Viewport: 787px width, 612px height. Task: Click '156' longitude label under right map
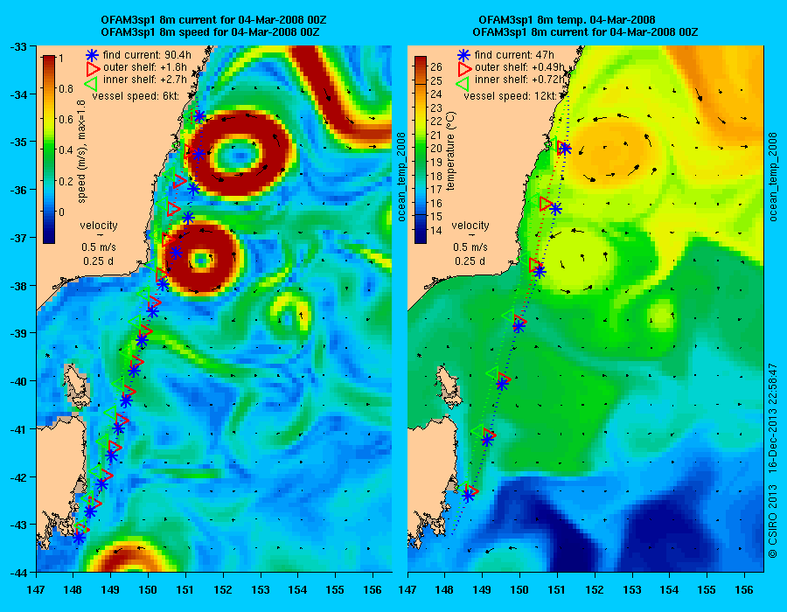(744, 590)
